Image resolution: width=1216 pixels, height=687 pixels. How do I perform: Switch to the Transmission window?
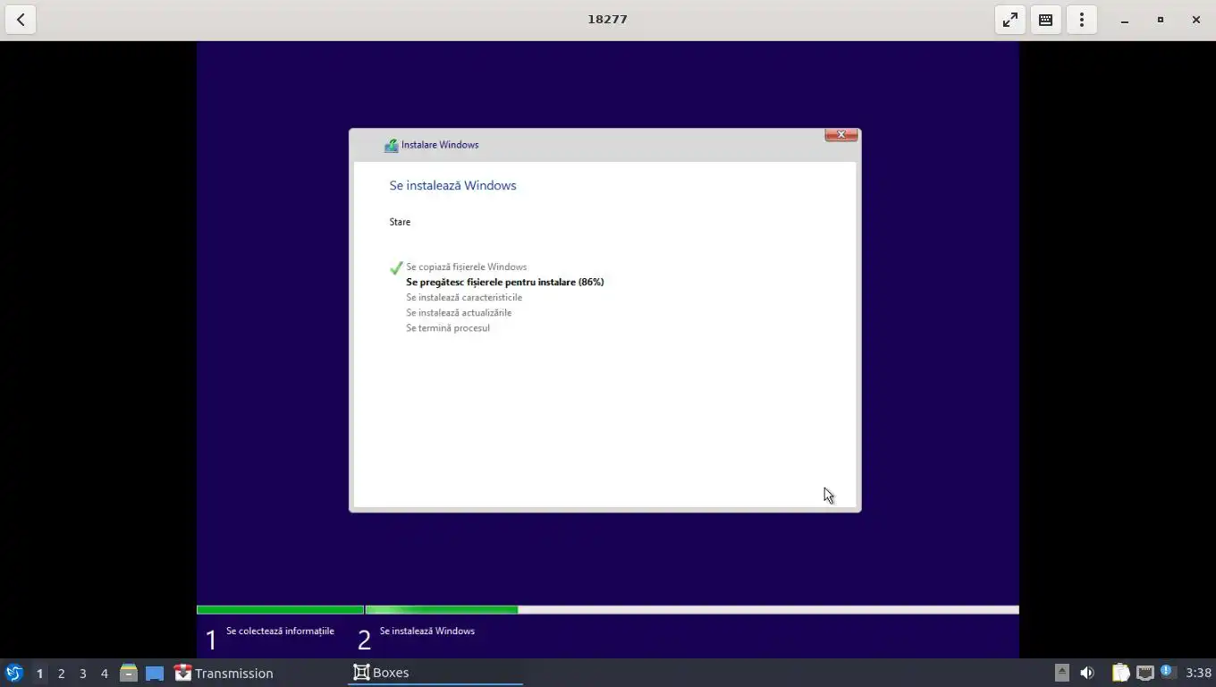(x=224, y=673)
